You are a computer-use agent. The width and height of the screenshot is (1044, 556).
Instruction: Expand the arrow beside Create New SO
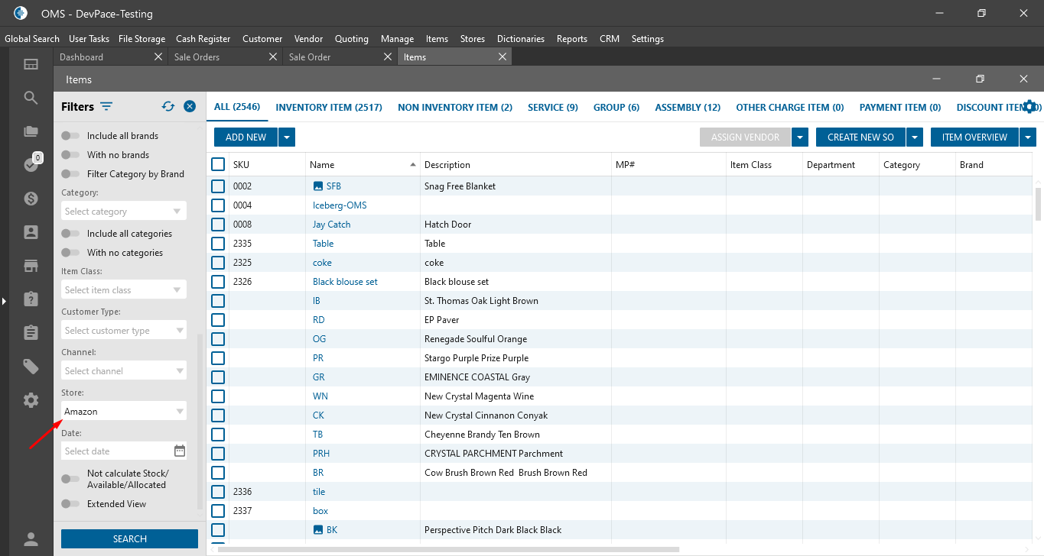click(916, 137)
